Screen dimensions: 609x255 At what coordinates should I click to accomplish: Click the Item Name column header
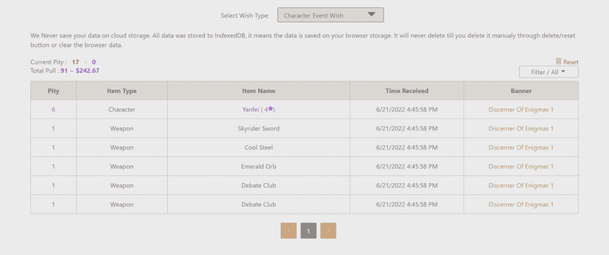click(259, 91)
